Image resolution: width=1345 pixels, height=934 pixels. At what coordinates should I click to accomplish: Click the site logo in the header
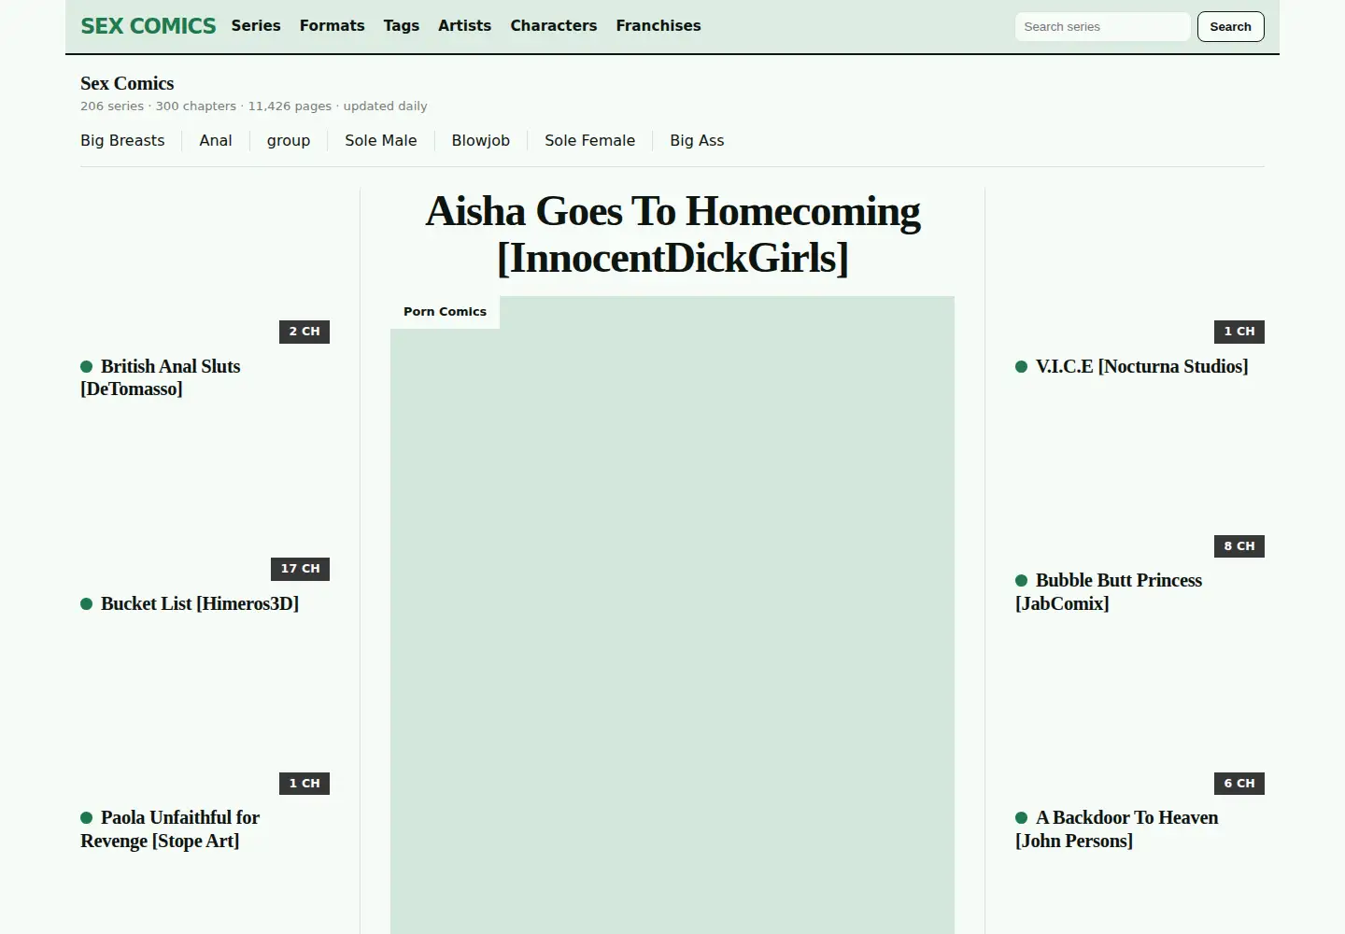tap(148, 26)
